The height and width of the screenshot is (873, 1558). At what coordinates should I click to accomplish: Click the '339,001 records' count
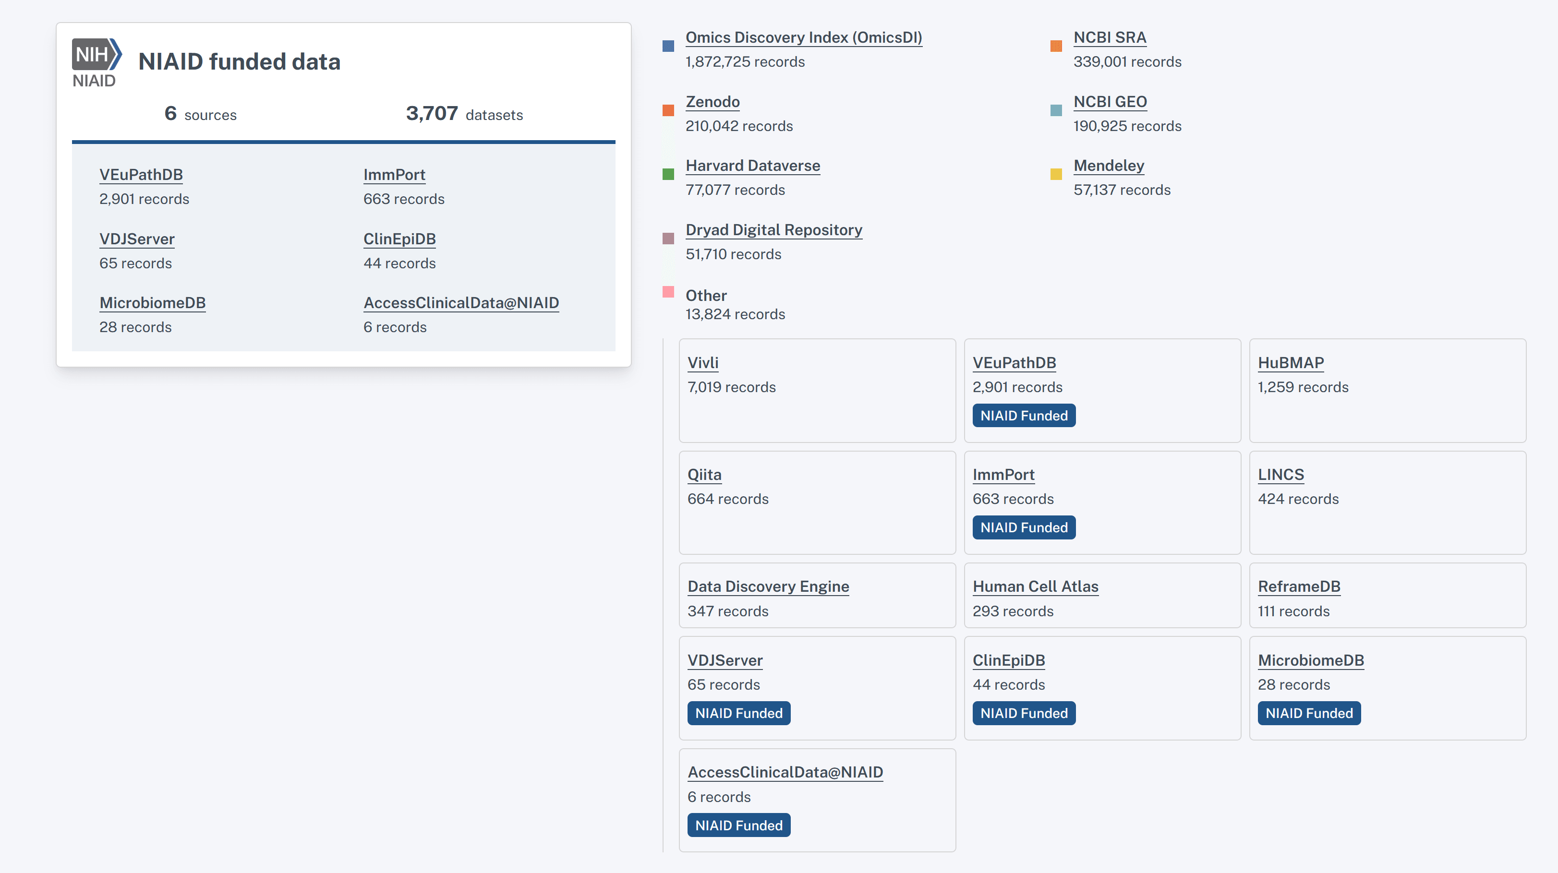1127,61
